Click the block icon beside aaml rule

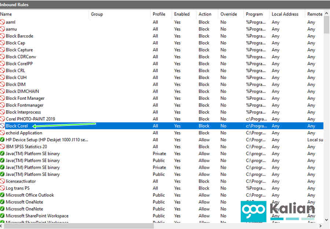(x=2, y=22)
